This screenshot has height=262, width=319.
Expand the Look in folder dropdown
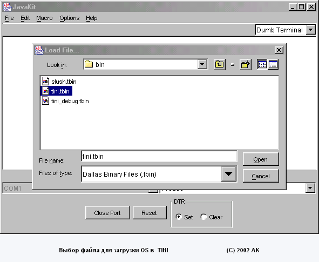(x=202, y=64)
